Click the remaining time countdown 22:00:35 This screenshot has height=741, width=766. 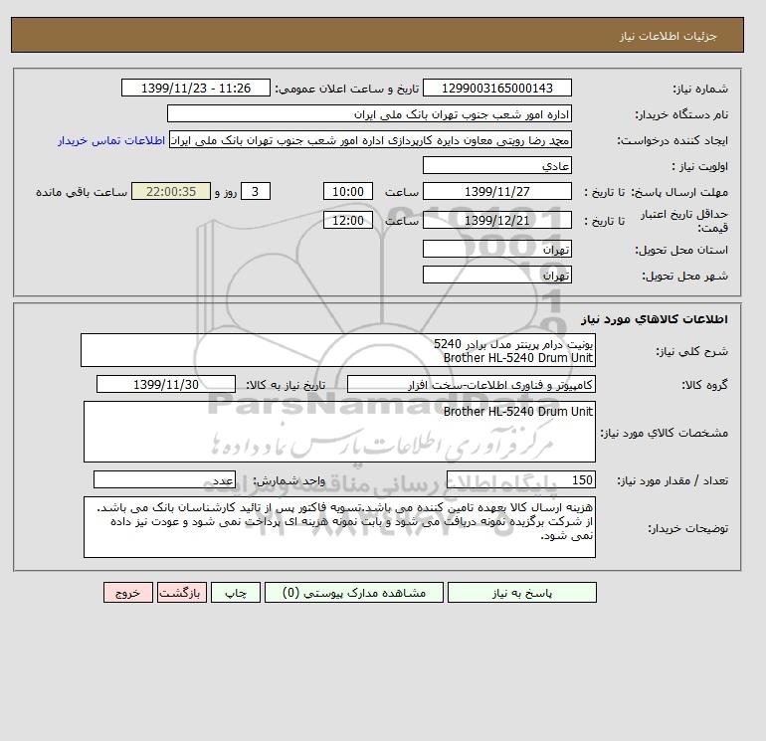[x=171, y=192]
